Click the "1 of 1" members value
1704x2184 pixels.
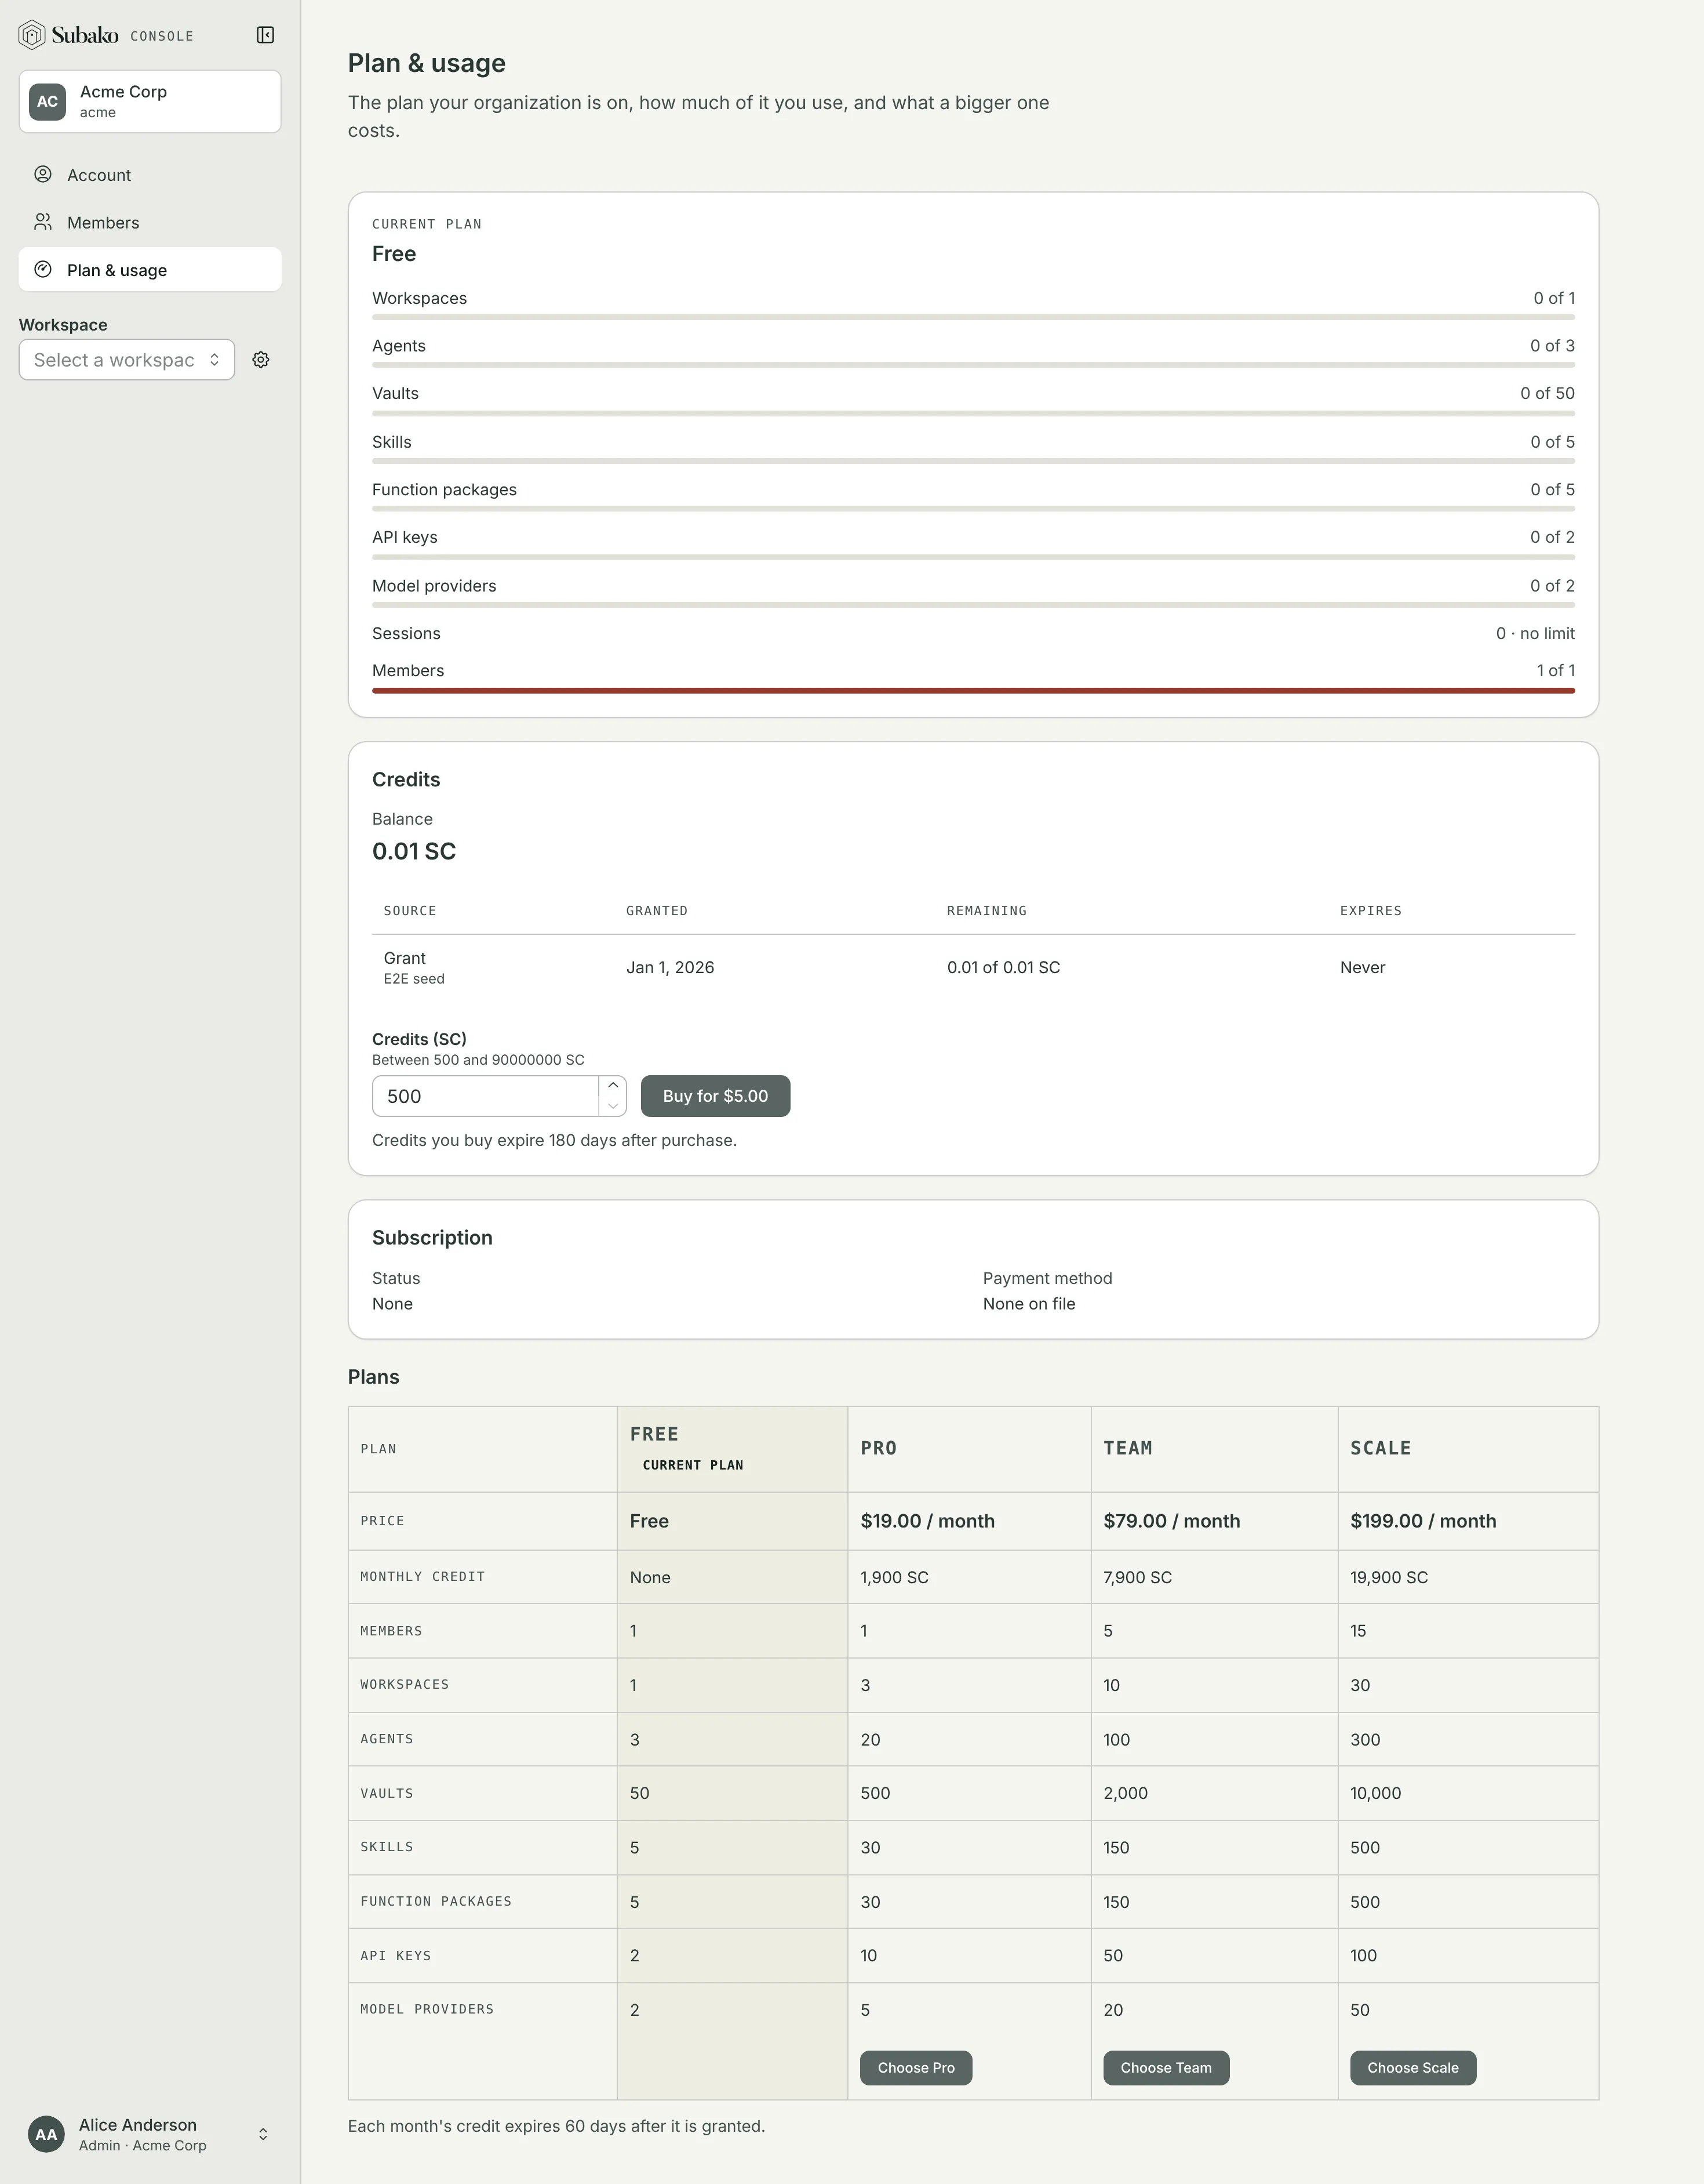[1556, 670]
